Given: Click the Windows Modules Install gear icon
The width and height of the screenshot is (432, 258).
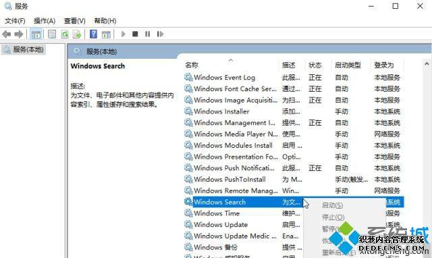Looking at the screenshot, I should pos(188,145).
